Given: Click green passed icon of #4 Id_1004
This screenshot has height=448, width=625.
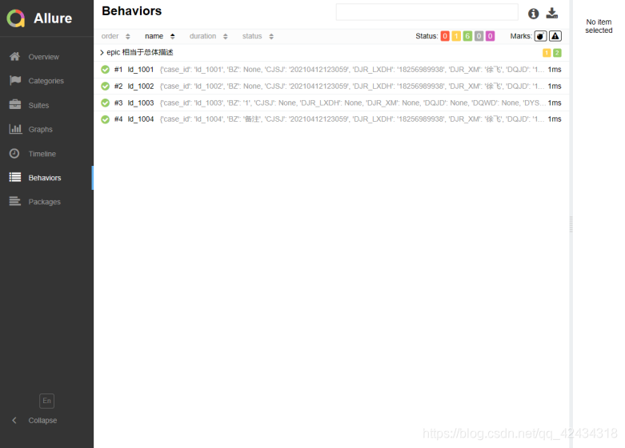Looking at the screenshot, I should 105,119.
